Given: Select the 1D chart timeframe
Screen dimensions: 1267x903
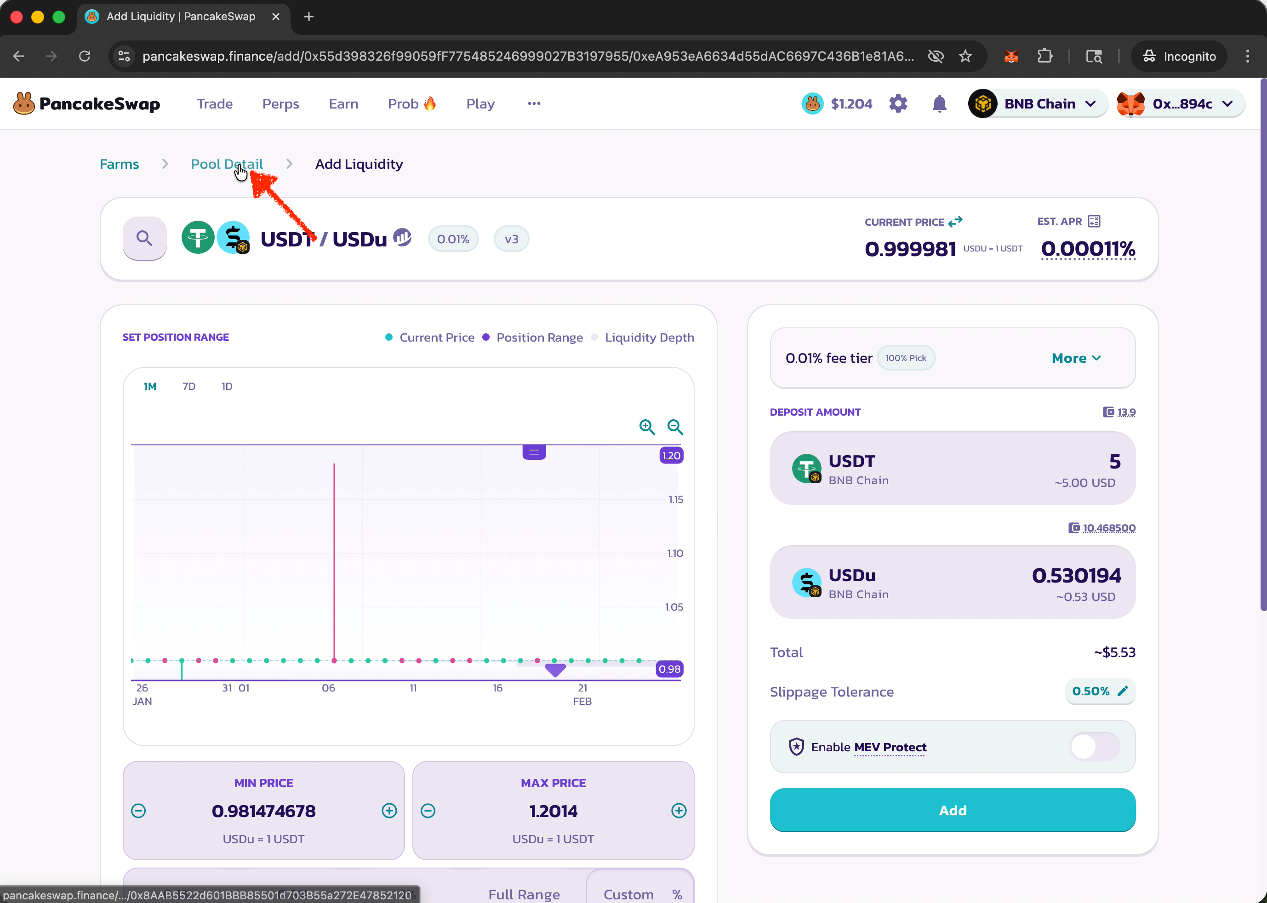Looking at the screenshot, I should 227,387.
